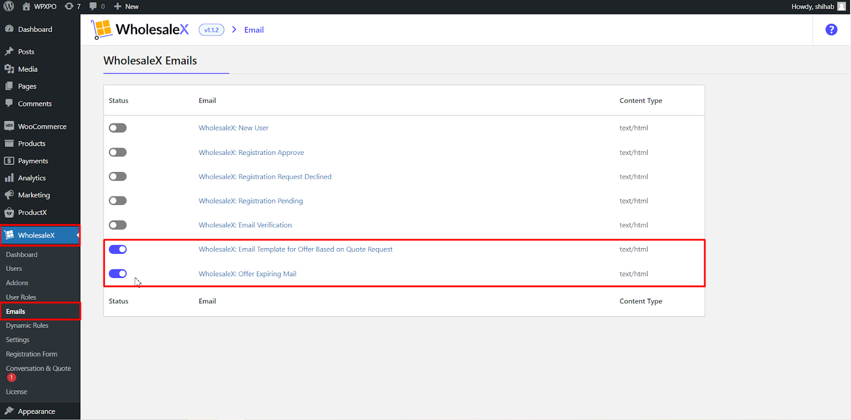Click text/html in the Offer Expiring Mail row
Image resolution: width=851 pixels, height=420 pixels.
point(633,274)
